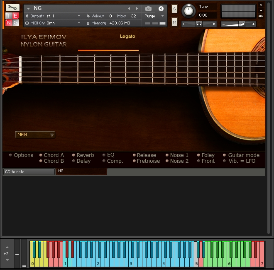The width and height of the screenshot is (274, 270).
Task: Go to previous instrument with left arrow
Action: coord(129,8)
